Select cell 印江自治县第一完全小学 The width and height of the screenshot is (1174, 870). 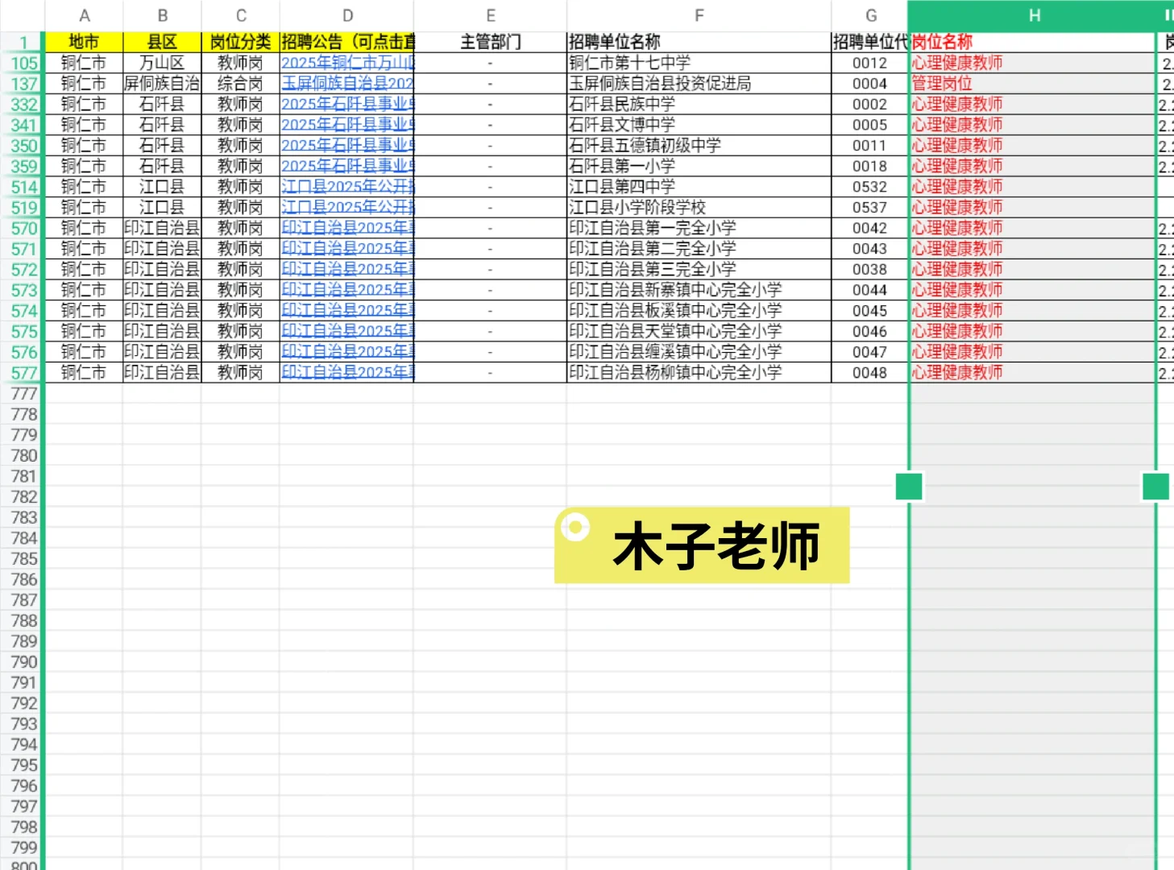[x=699, y=228]
